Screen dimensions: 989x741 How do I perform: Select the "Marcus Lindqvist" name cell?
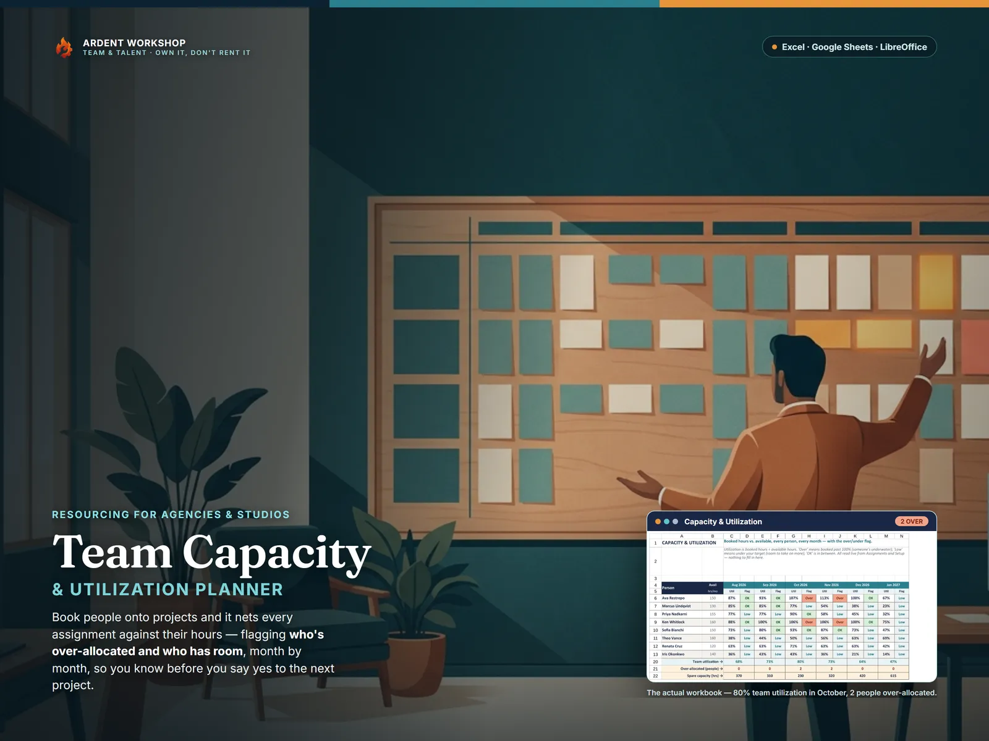[x=683, y=606]
